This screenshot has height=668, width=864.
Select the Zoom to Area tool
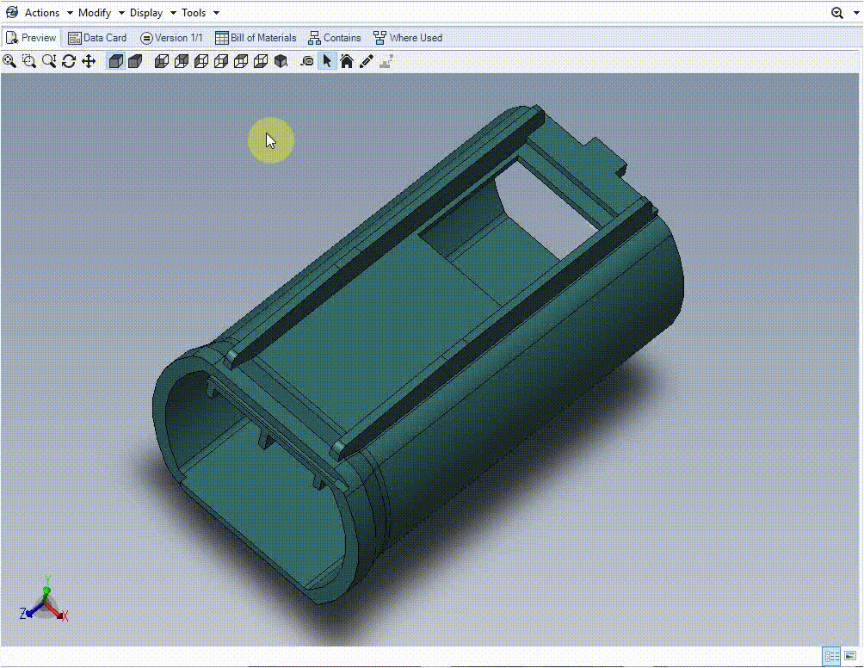pyautogui.click(x=29, y=61)
